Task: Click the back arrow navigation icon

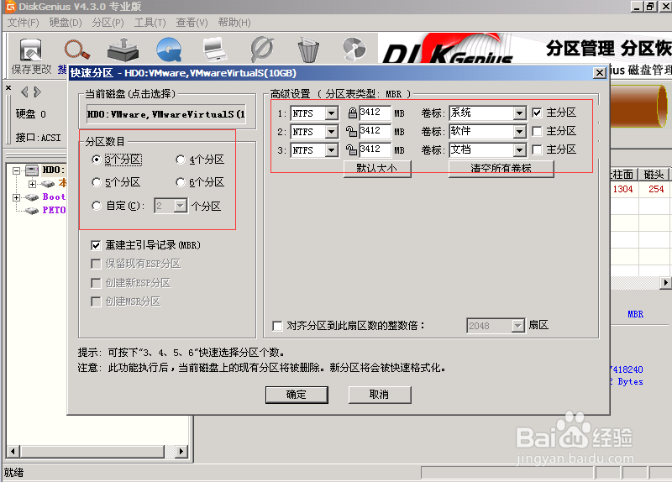Action: (x=24, y=92)
